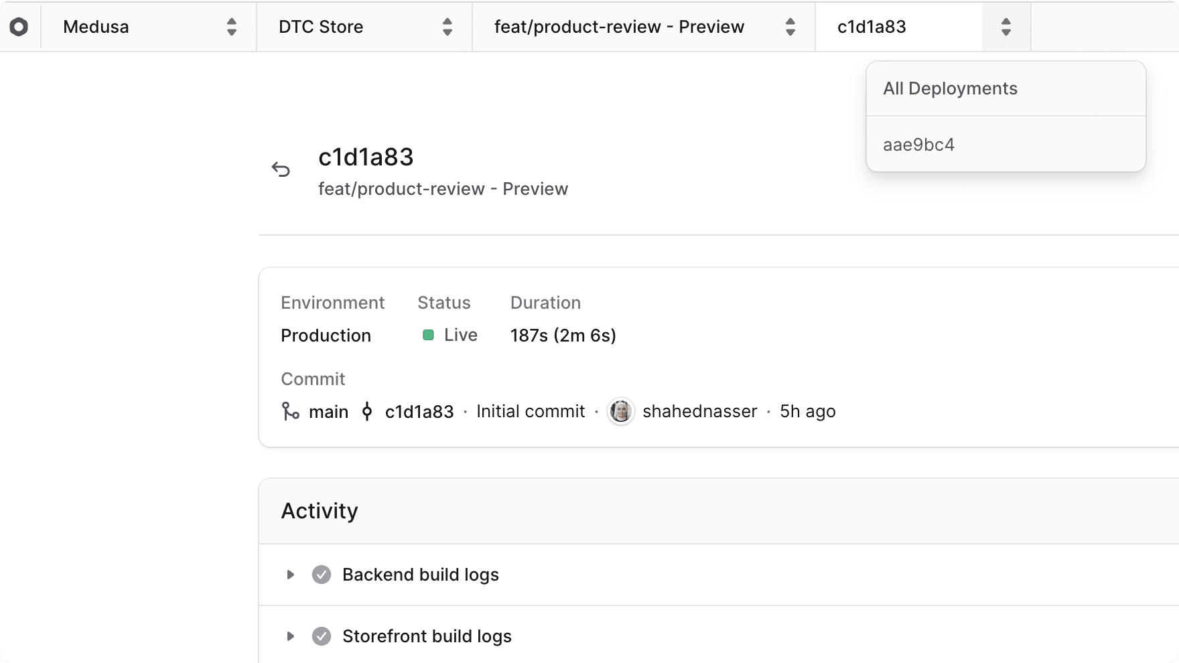Open the feat/product-review - Preview environment dropdown
Screen dimensions: 1179x663
643,27
